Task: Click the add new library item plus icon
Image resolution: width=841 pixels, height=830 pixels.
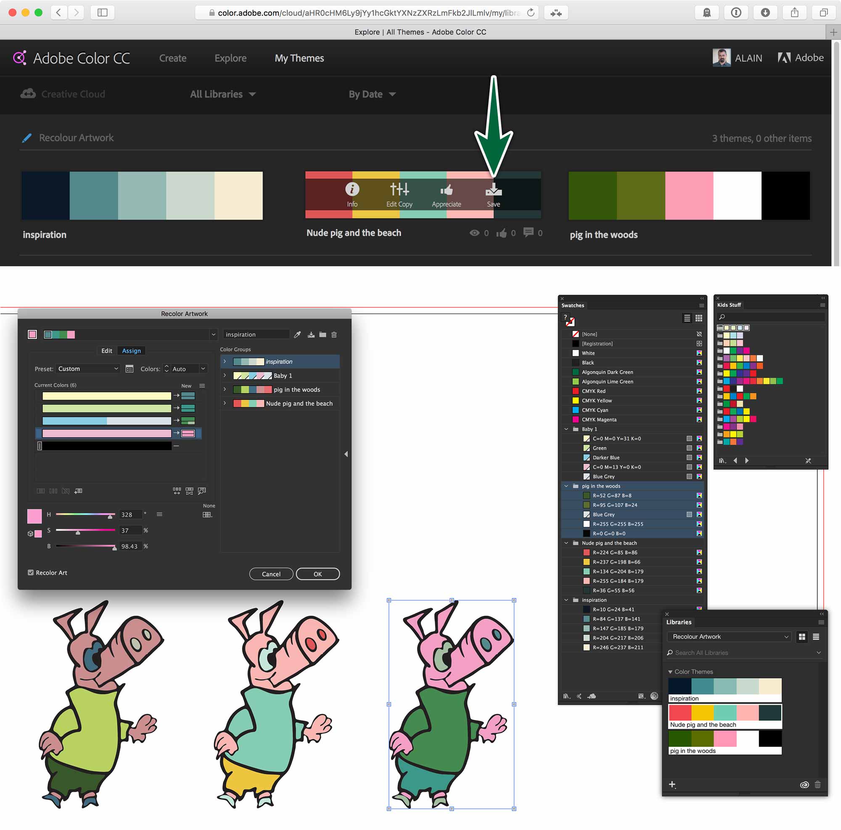Action: coord(672,785)
